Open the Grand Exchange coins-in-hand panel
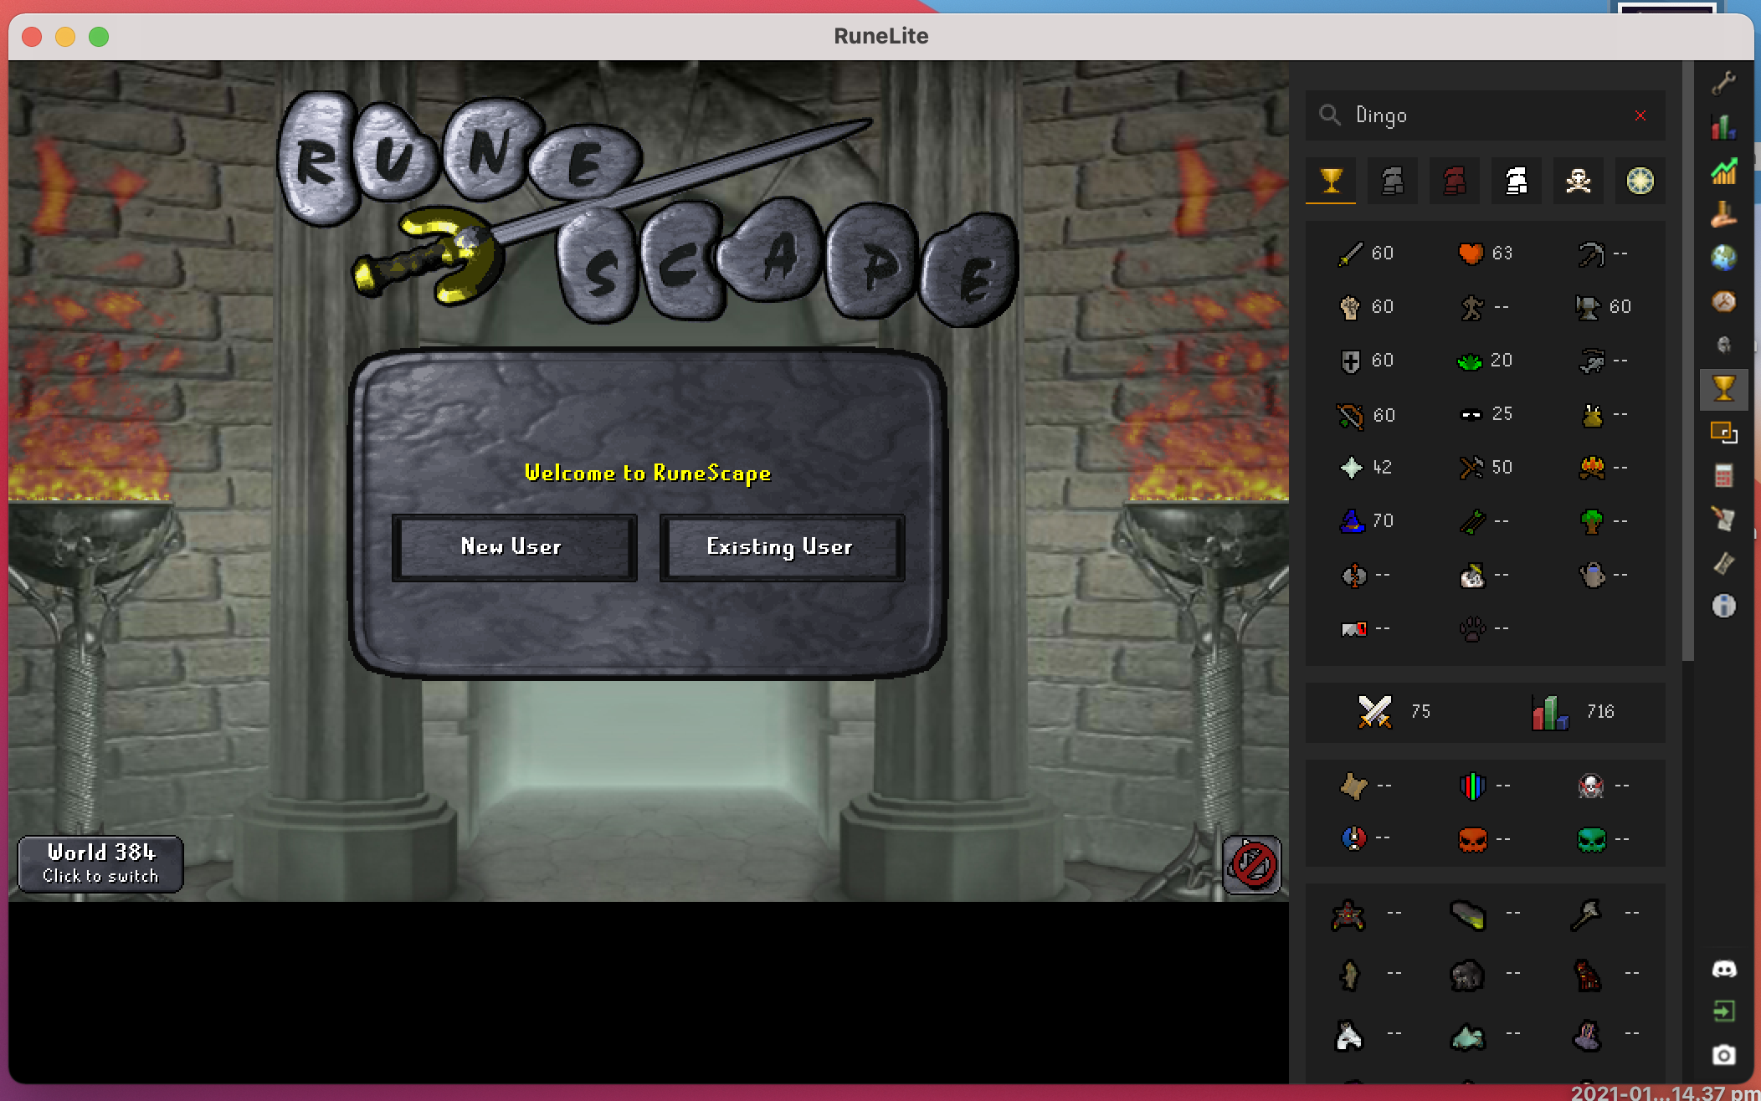Viewport: 1761px width, 1101px height. point(1723,215)
